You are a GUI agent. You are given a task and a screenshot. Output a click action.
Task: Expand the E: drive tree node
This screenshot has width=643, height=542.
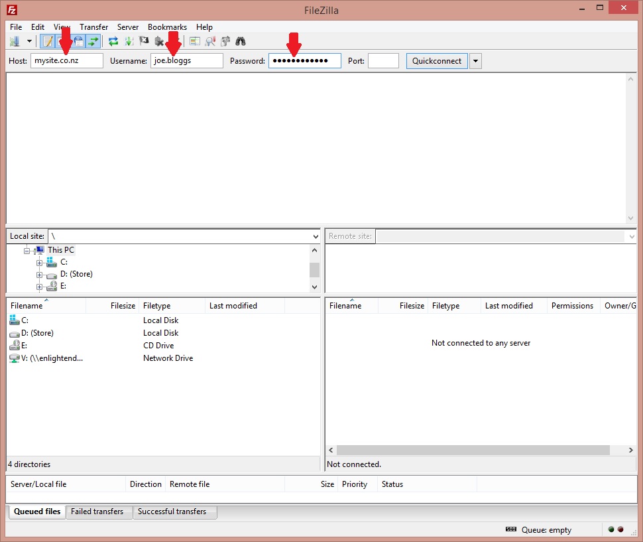point(39,287)
